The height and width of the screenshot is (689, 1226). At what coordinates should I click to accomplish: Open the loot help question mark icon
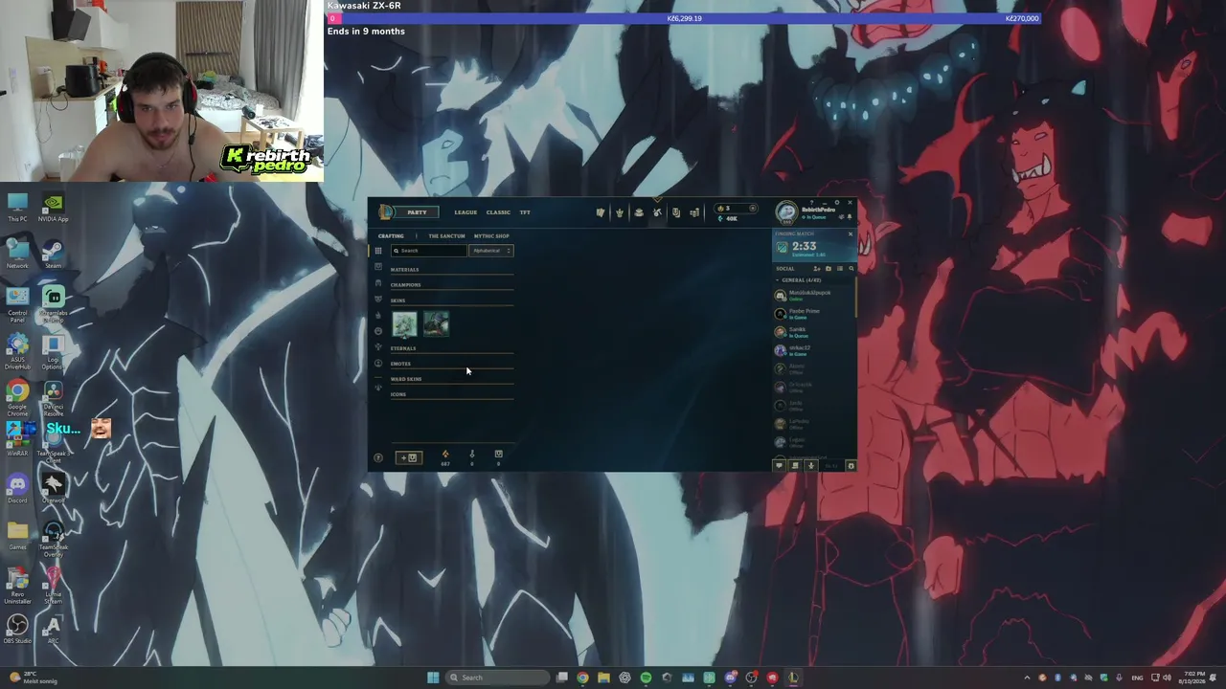click(x=378, y=458)
